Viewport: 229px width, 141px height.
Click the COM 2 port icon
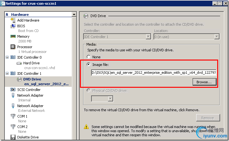click(13, 127)
